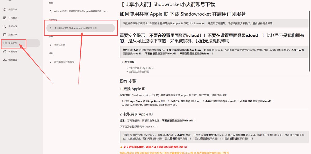Expand the chevron beside wiki小白教程

(x=50, y=11)
